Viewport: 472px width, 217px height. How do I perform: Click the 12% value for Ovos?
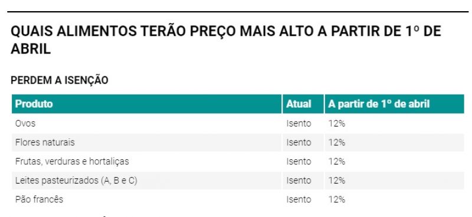tap(336, 123)
